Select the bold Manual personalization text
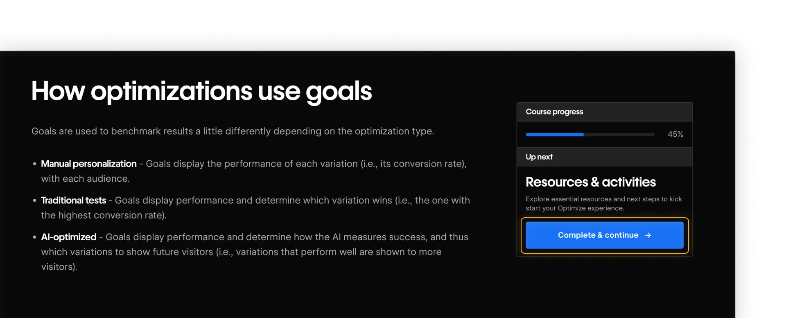Image resolution: width=786 pixels, height=318 pixels. [88, 163]
